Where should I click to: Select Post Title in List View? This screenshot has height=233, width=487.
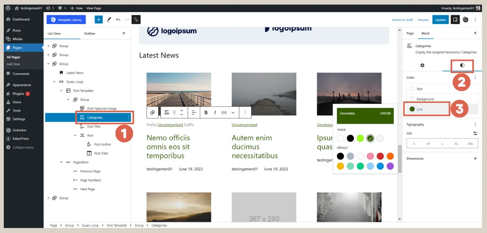click(x=93, y=127)
